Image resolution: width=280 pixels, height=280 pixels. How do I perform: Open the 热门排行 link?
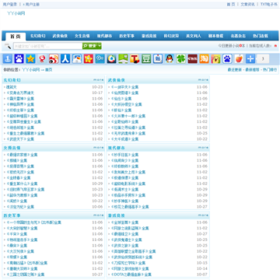(270, 70)
